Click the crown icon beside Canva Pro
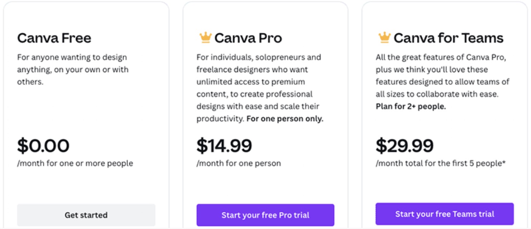The image size is (531, 229). point(205,37)
